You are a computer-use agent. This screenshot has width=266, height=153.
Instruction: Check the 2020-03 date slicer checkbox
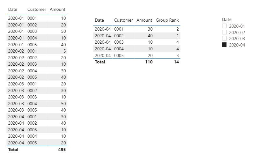click(x=224, y=38)
